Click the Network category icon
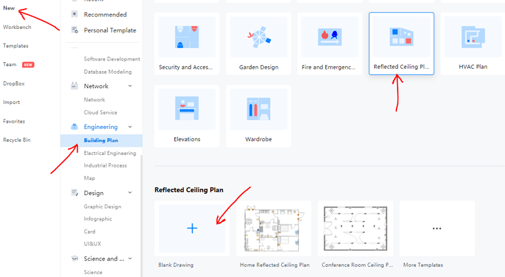Image resolution: width=505 pixels, height=277 pixels. pyautogui.click(x=74, y=86)
